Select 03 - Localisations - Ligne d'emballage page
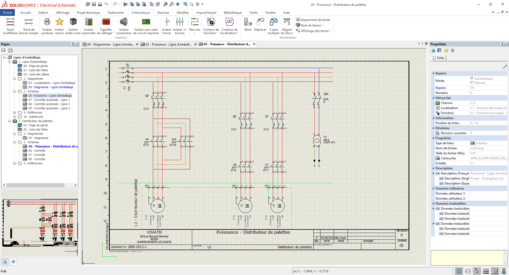This screenshot has width=509, height=275. point(52,83)
